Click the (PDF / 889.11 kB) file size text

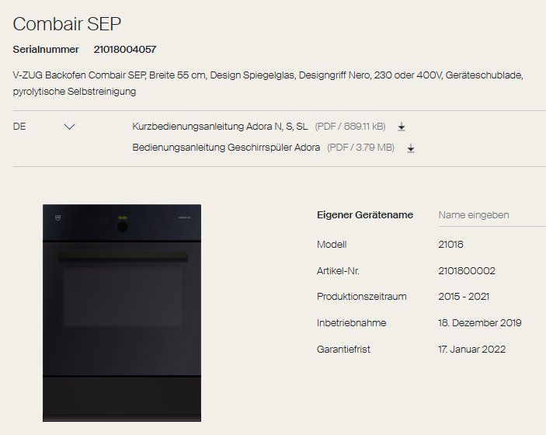pyautogui.click(x=350, y=127)
